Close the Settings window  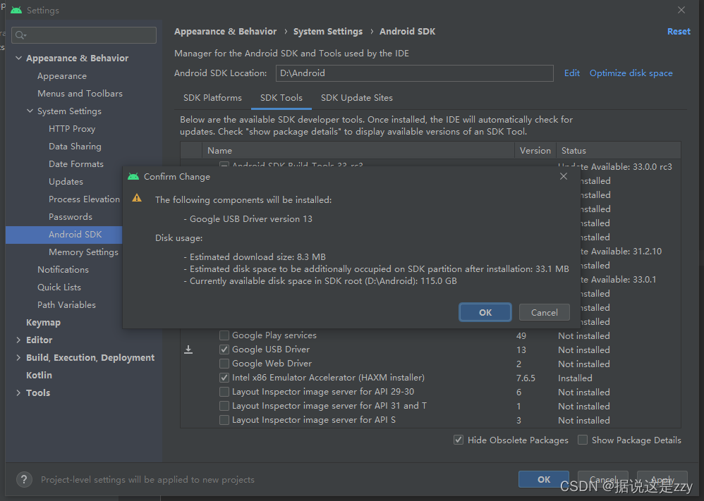[x=681, y=10]
